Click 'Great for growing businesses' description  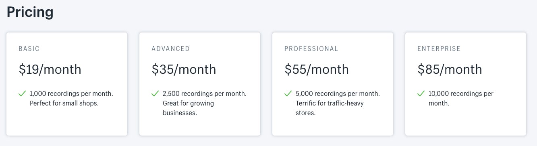pos(189,108)
